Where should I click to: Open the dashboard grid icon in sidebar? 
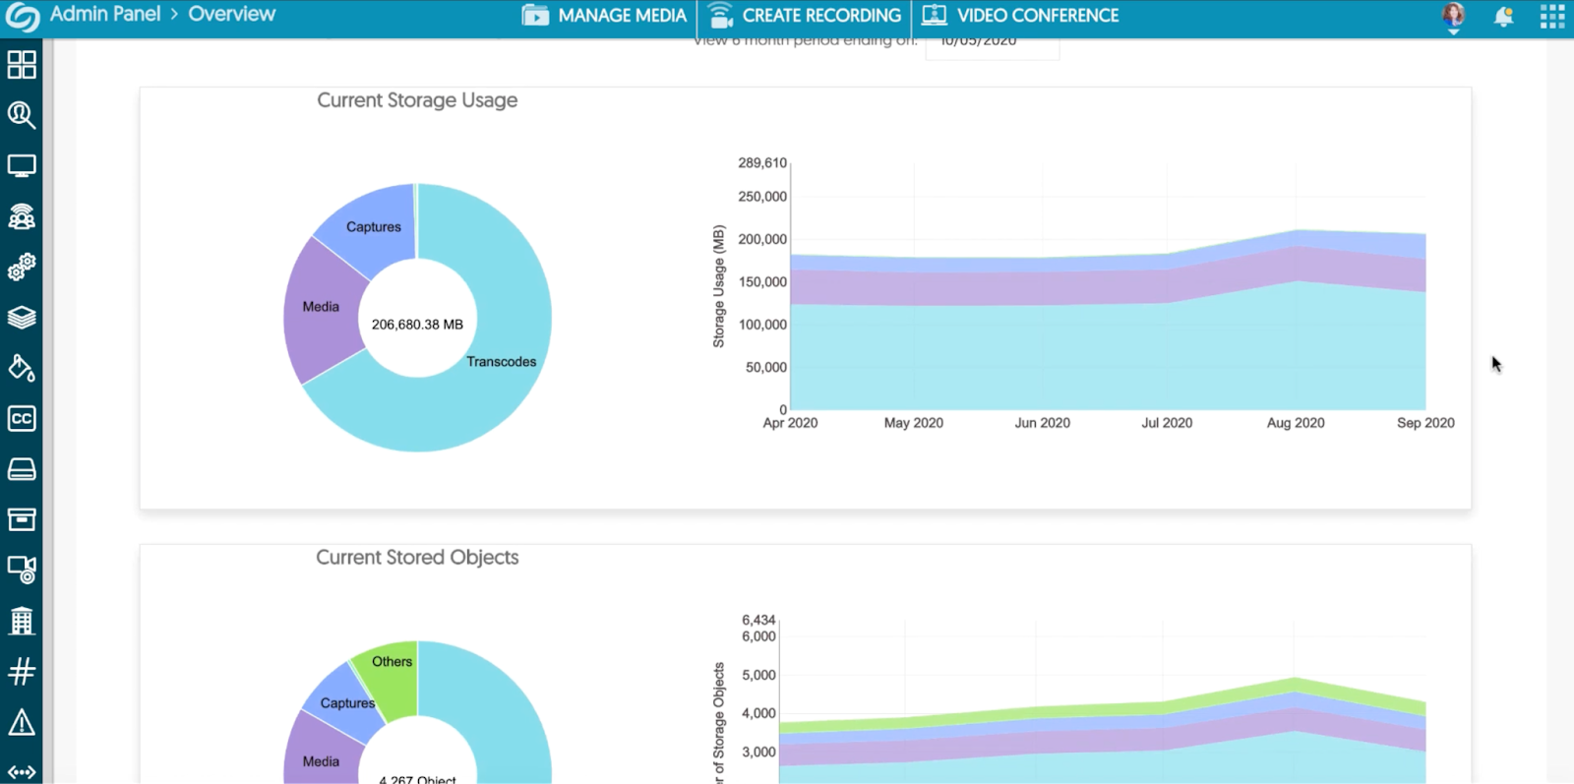click(x=22, y=65)
